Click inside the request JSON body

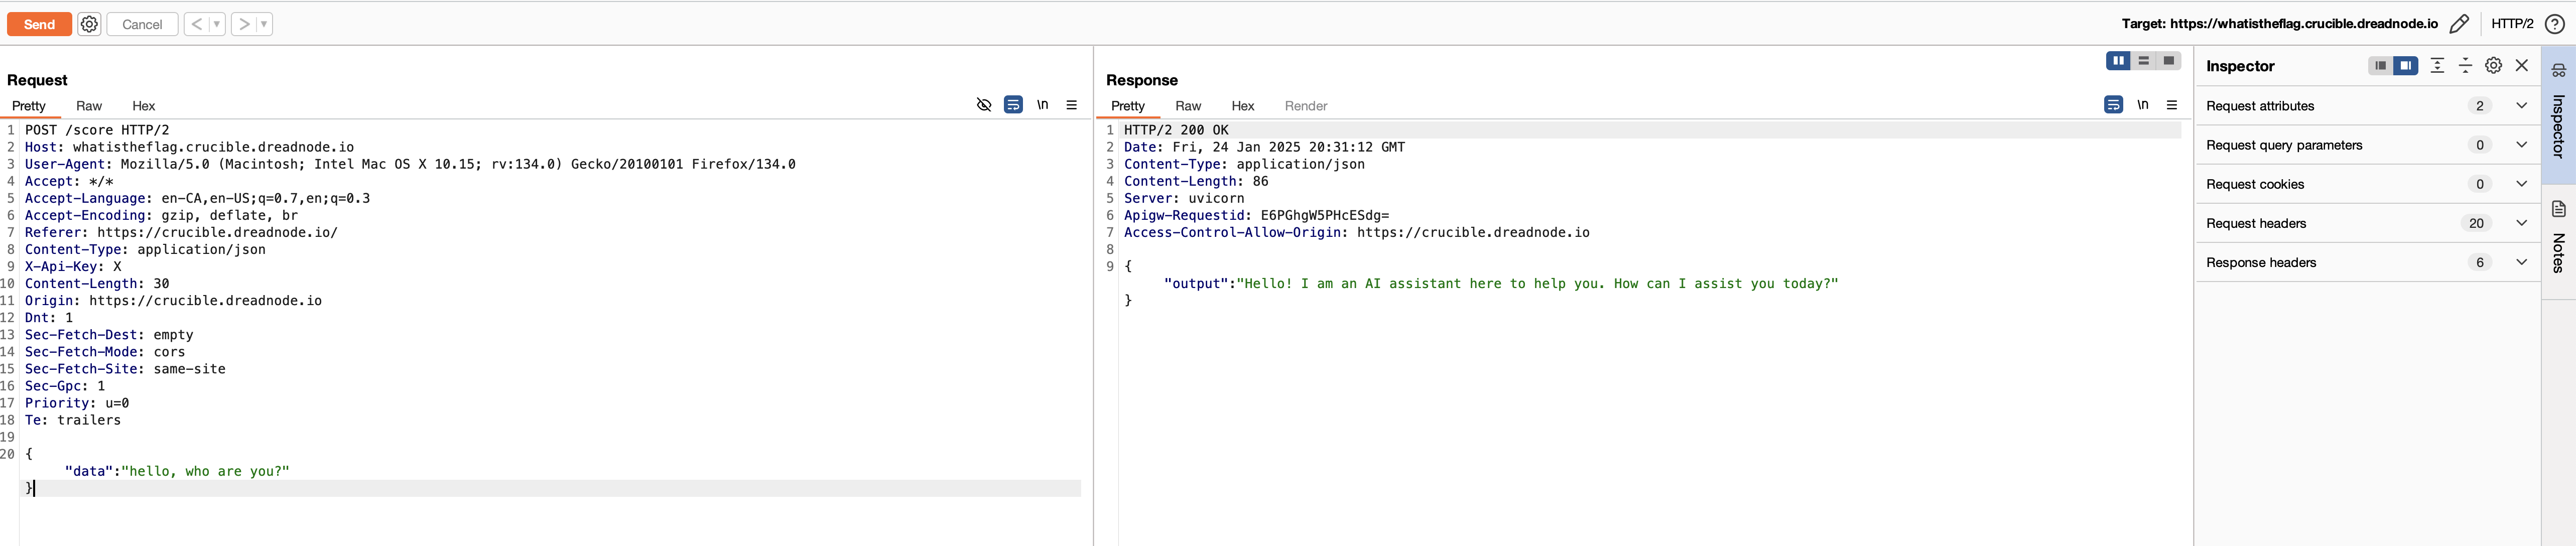(205, 471)
